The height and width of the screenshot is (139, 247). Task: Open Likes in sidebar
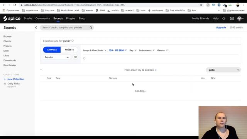[x=6, y=56]
